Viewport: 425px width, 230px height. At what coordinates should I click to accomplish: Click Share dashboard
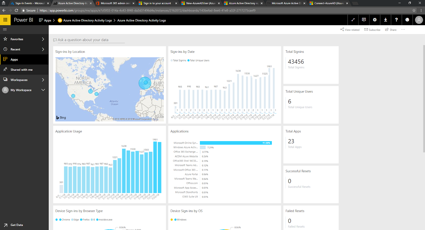pyautogui.click(x=391, y=30)
